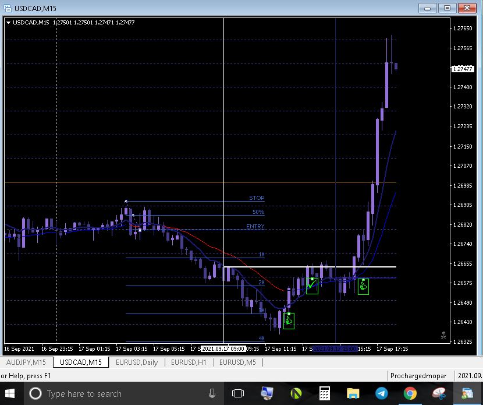Viewport: 483px width, 405px height.
Task: Click the Prochargedmopar profile in status bar
Action: 418,376
